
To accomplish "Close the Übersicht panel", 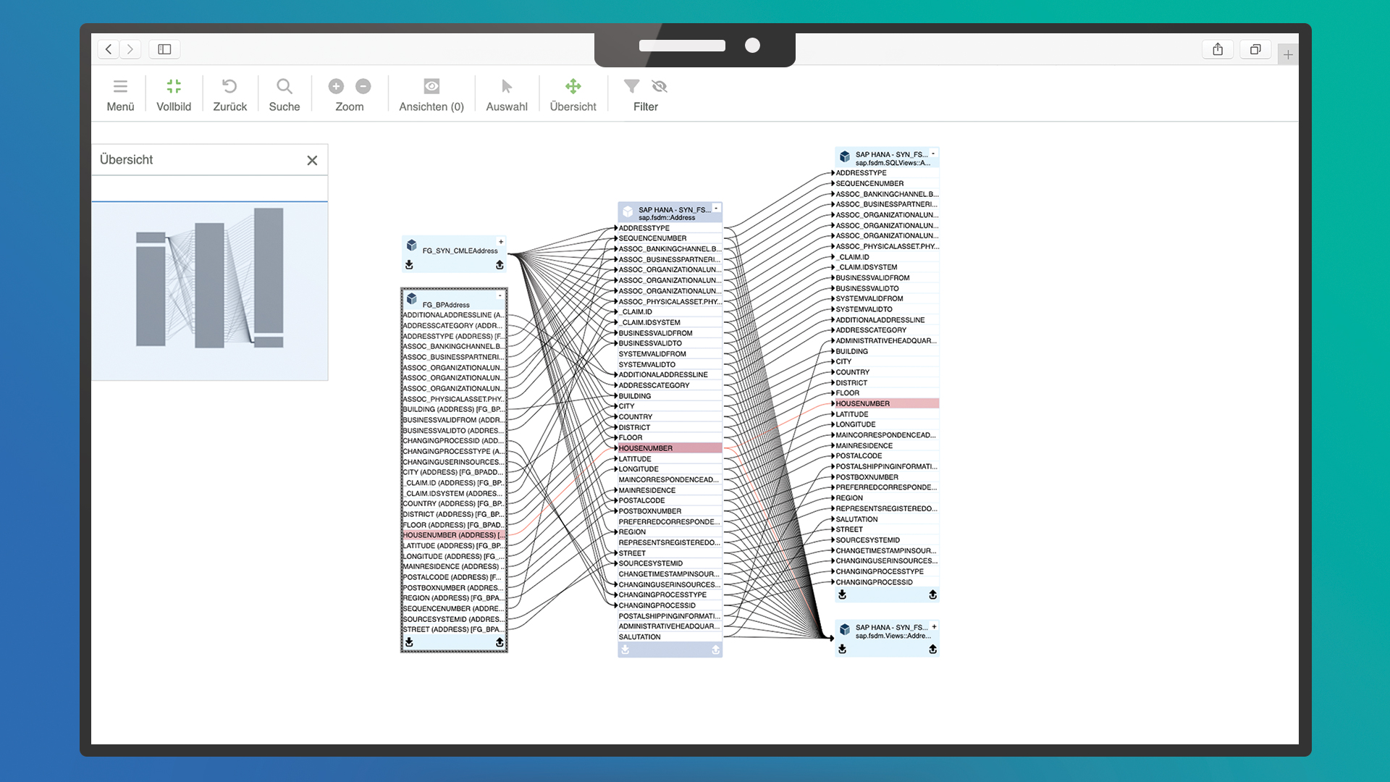I will click(312, 161).
